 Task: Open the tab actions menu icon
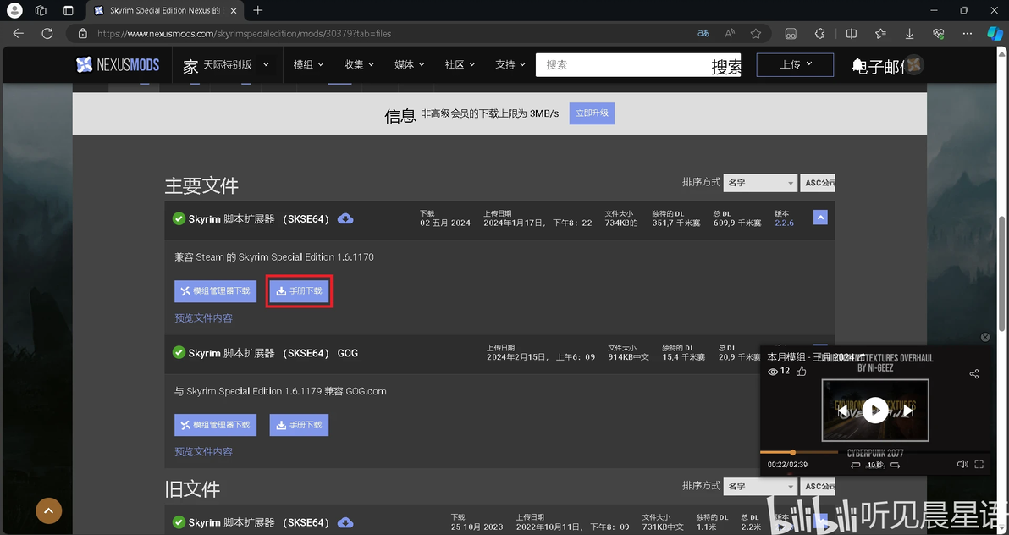pyautogui.click(x=68, y=10)
